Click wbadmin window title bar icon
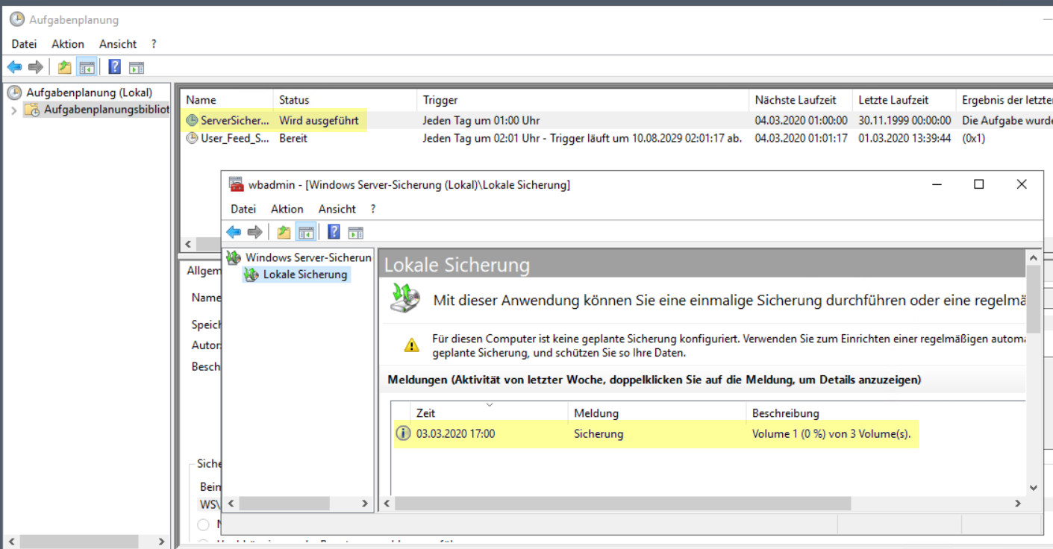 pos(236,184)
